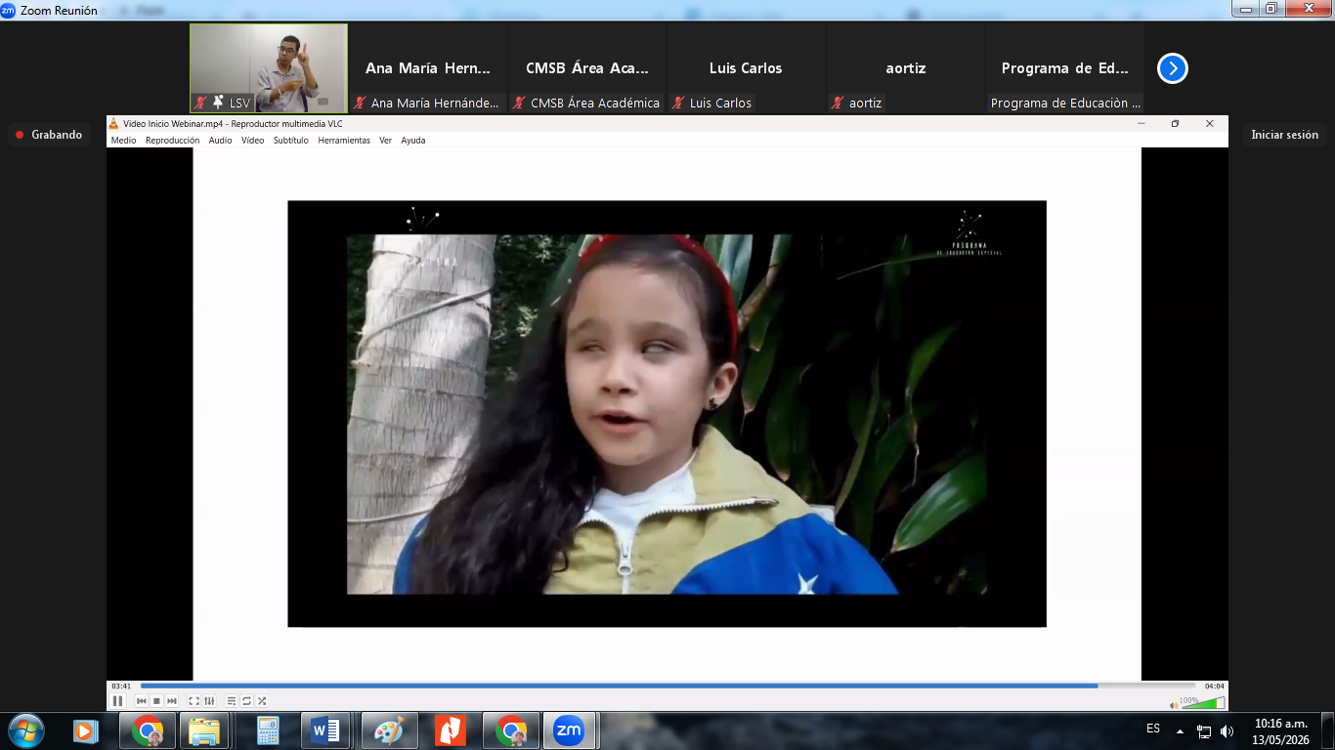Screen dimensions: 1335x750
Task: Click the ES language indicator
Action: pyautogui.click(x=1153, y=729)
